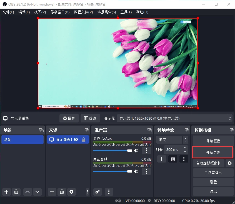Add a new scene with plus icon

[6, 192]
